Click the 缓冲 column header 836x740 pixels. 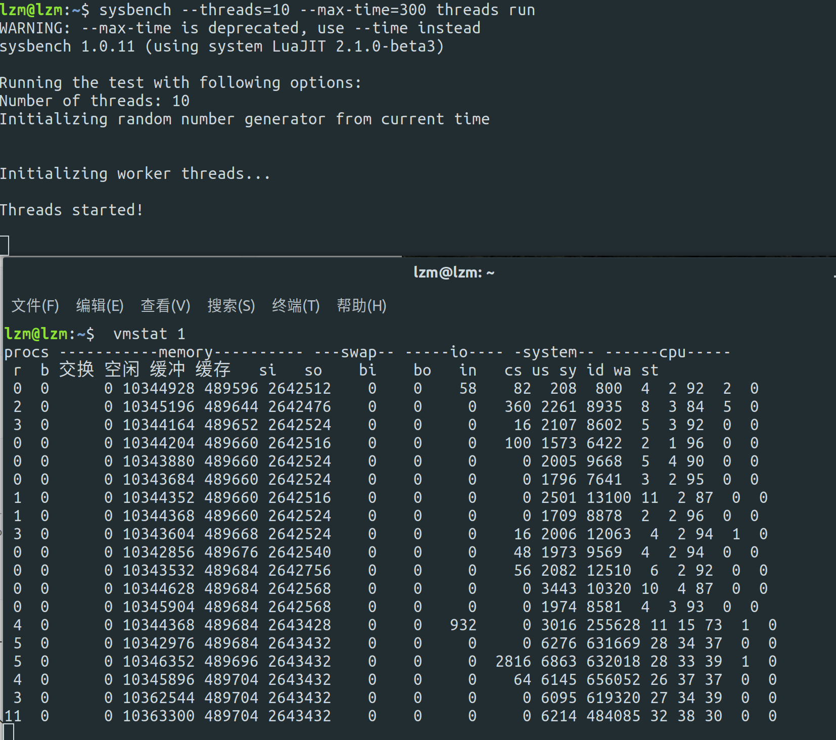[x=168, y=369]
